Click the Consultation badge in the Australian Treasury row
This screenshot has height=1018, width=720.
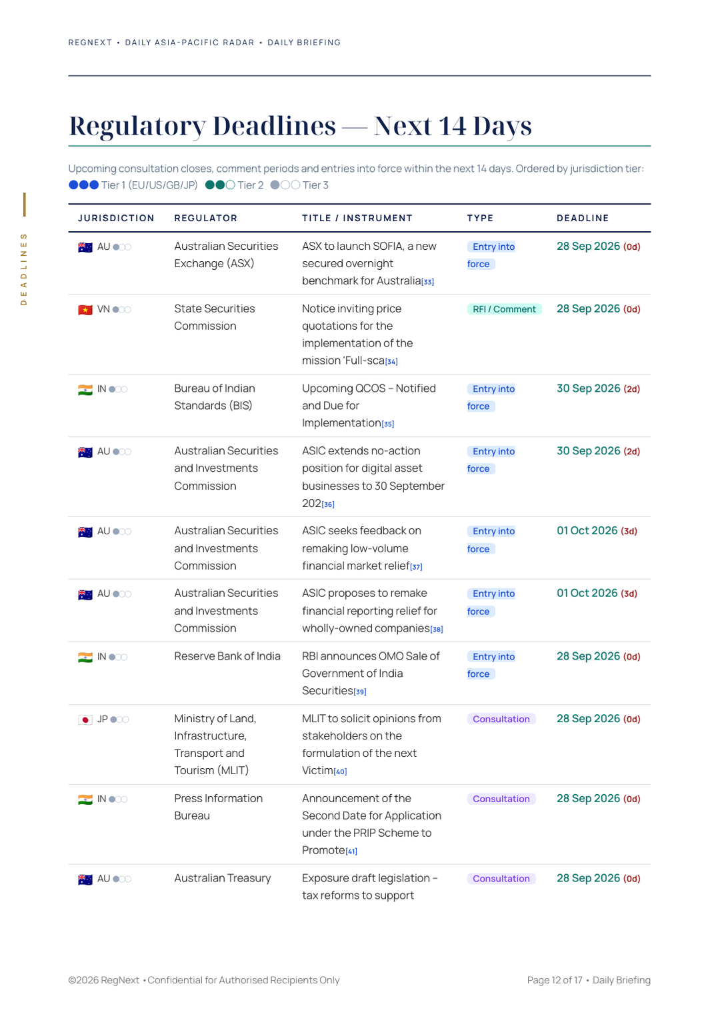[x=501, y=879]
